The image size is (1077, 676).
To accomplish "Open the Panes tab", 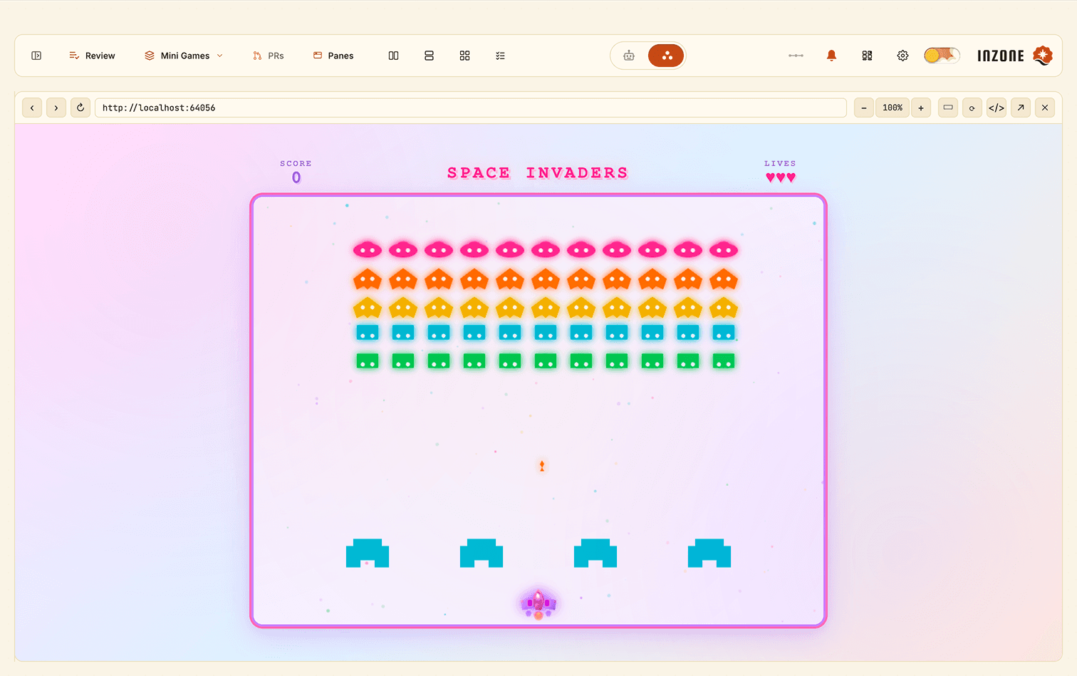I will [x=333, y=56].
